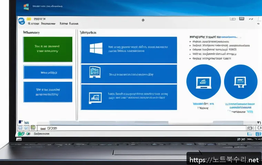
Task: Click the Windows logo in the top blue tile
Action: click(96, 48)
